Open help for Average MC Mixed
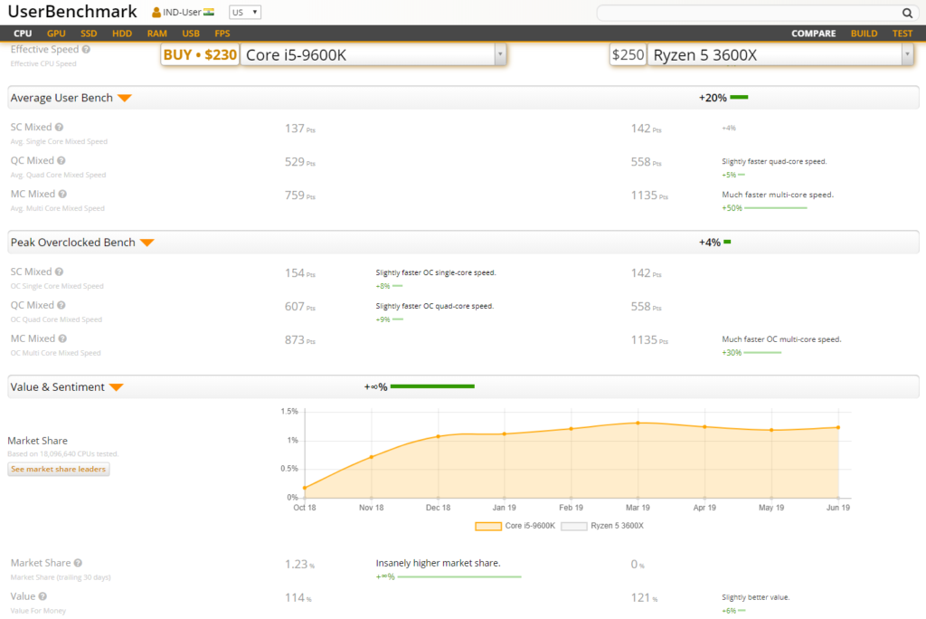 (62, 194)
